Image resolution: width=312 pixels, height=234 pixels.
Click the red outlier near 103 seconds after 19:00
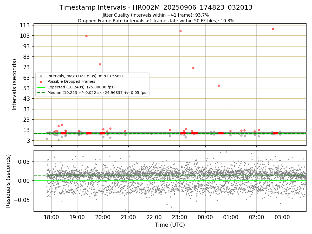86,36
